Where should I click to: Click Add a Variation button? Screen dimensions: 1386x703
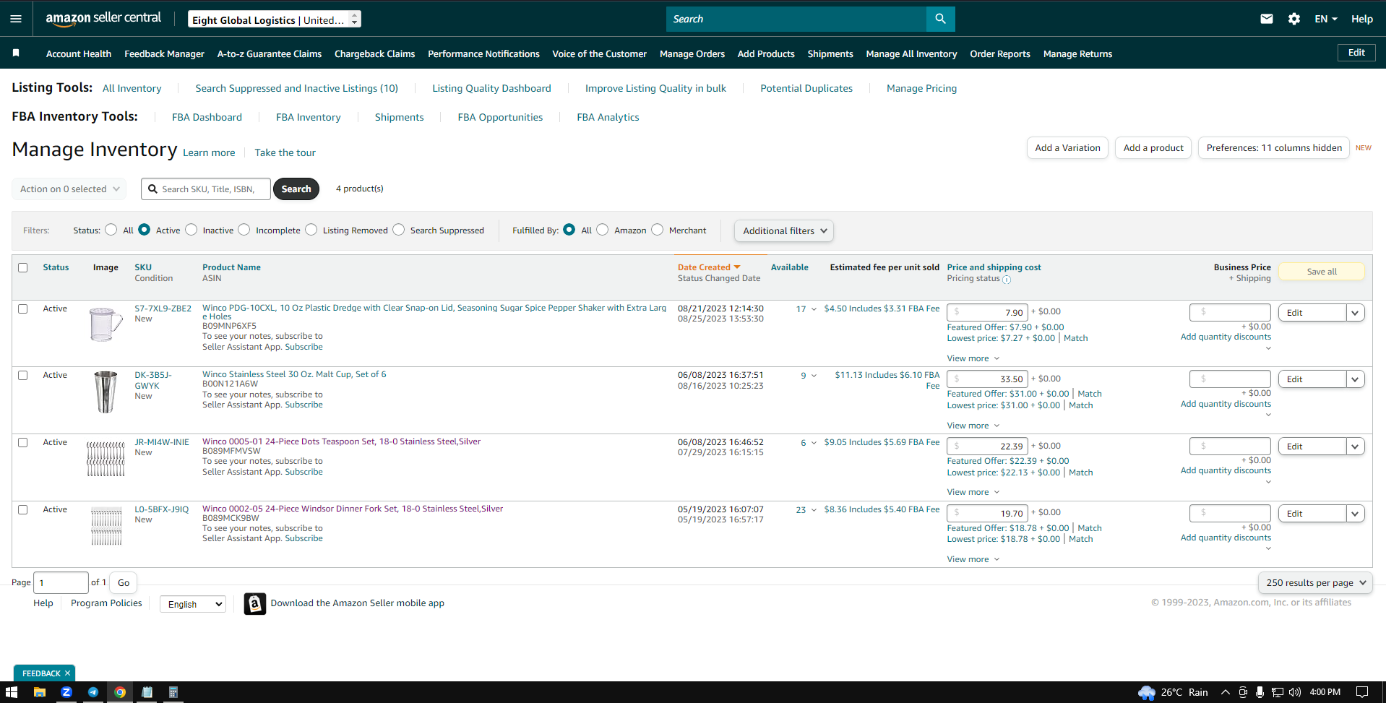point(1067,147)
